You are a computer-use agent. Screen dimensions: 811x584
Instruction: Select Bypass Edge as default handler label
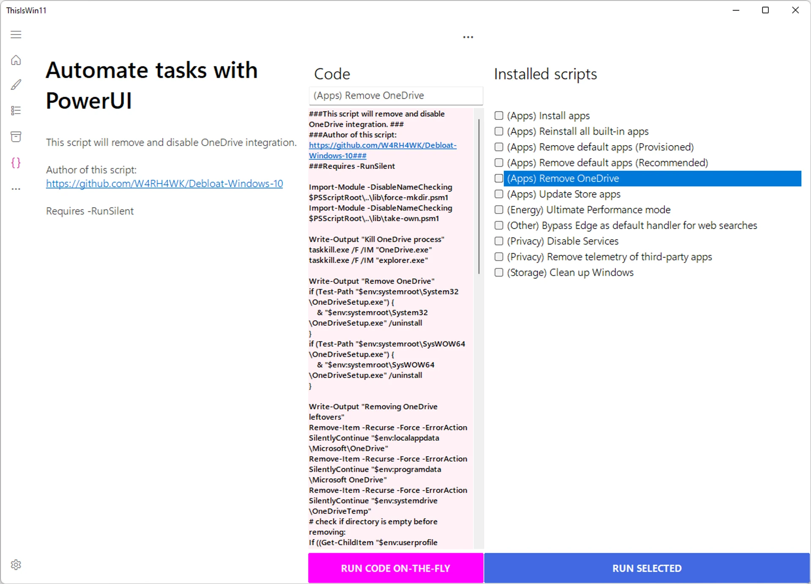tap(632, 226)
